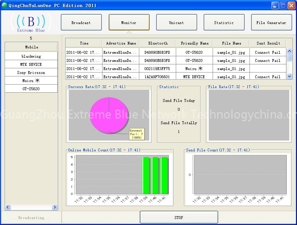This screenshot has width=297, height=225.
Task: Close the QingChuYuLanOne window
Action: tap(291, 5)
